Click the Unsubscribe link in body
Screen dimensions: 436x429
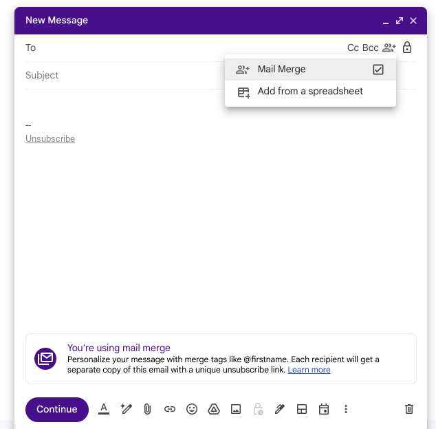[x=50, y=138]
